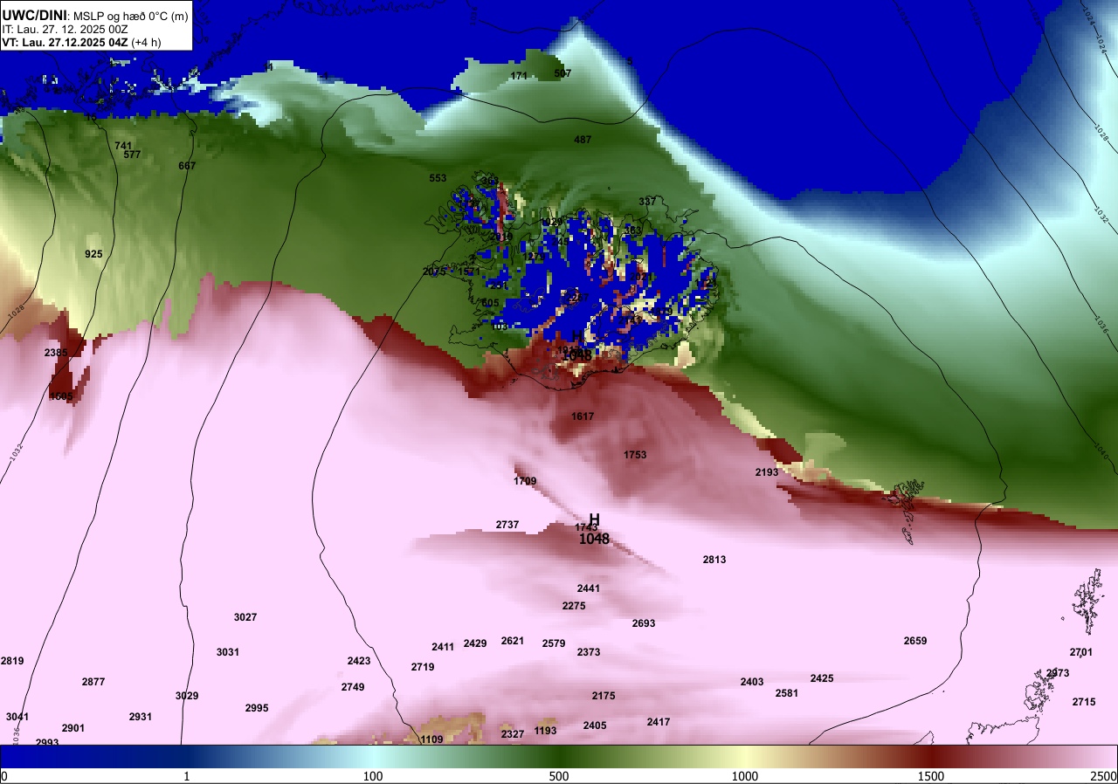Click the map value 171
This screenshot has width=1118, height=784.
(519, 76)
